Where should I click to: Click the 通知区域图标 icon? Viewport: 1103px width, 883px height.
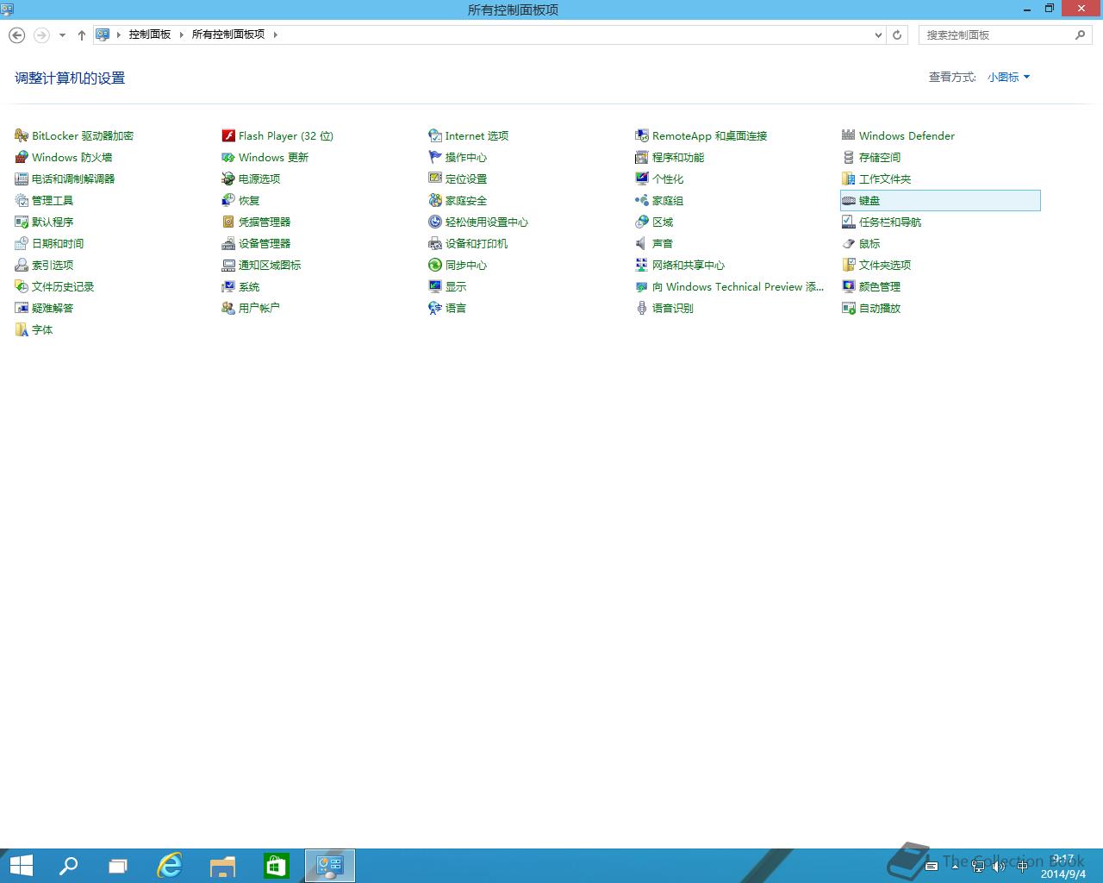pos(228,265)
